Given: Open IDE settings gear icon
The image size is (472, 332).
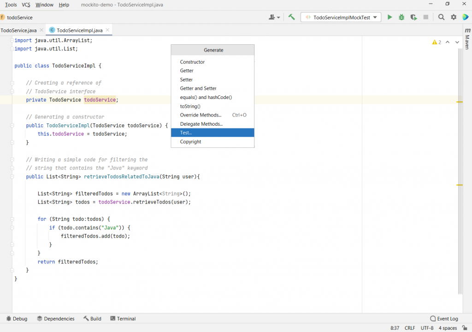Looking at the screenshot, I should (x=454, y=17).
